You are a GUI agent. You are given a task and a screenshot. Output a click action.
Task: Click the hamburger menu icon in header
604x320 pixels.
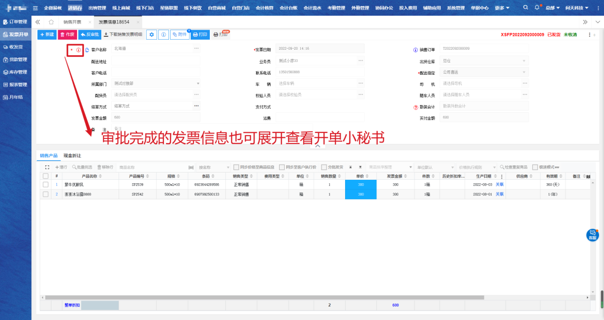36,8
